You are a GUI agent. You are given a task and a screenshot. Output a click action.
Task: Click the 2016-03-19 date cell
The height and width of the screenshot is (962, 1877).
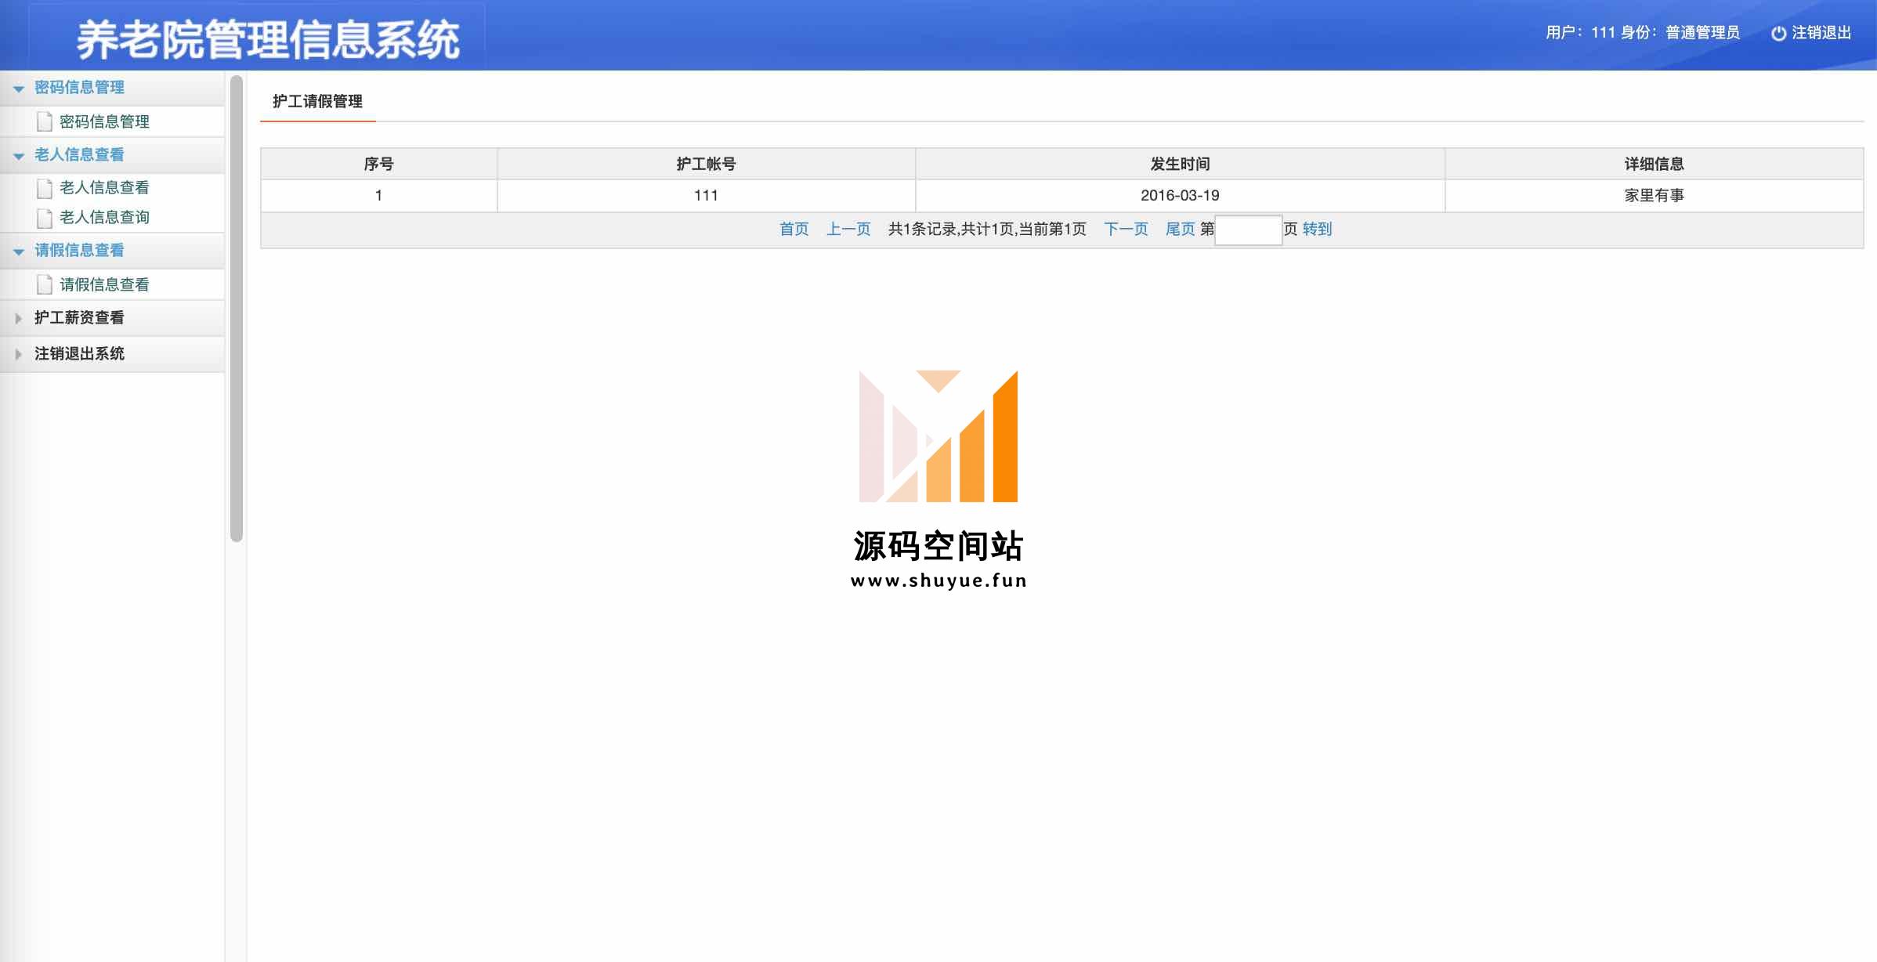coord(1180,196)
